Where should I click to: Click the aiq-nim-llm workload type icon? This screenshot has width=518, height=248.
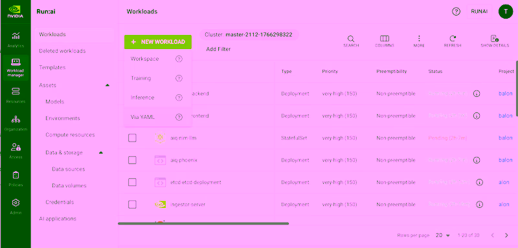click(x=160, y=138)
